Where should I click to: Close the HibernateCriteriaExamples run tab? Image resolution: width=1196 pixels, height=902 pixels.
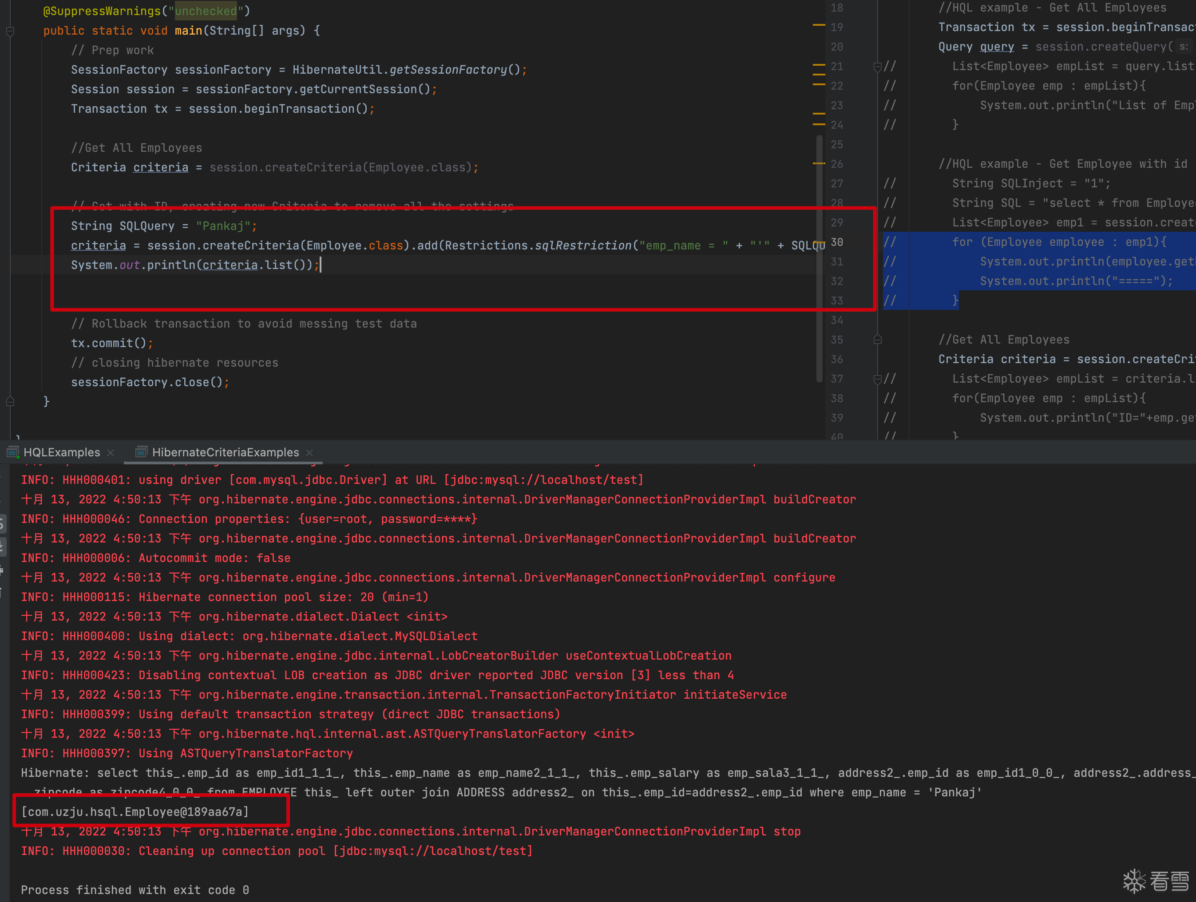309,453
